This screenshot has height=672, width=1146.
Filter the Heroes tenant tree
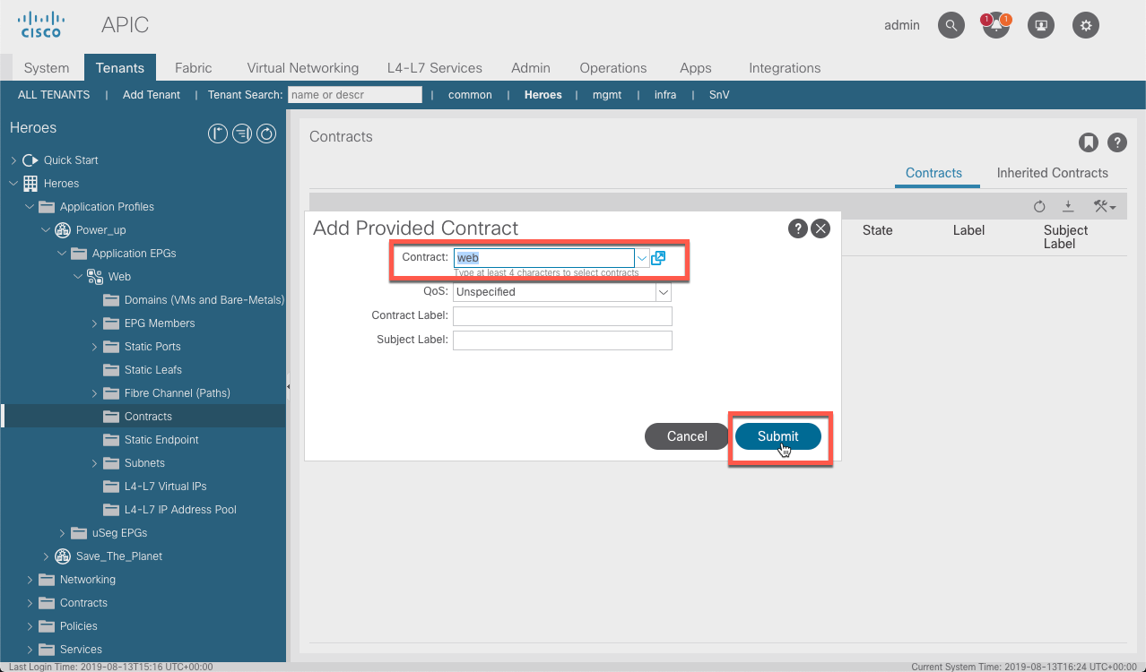pyautogui.click(x=240, y=133)
